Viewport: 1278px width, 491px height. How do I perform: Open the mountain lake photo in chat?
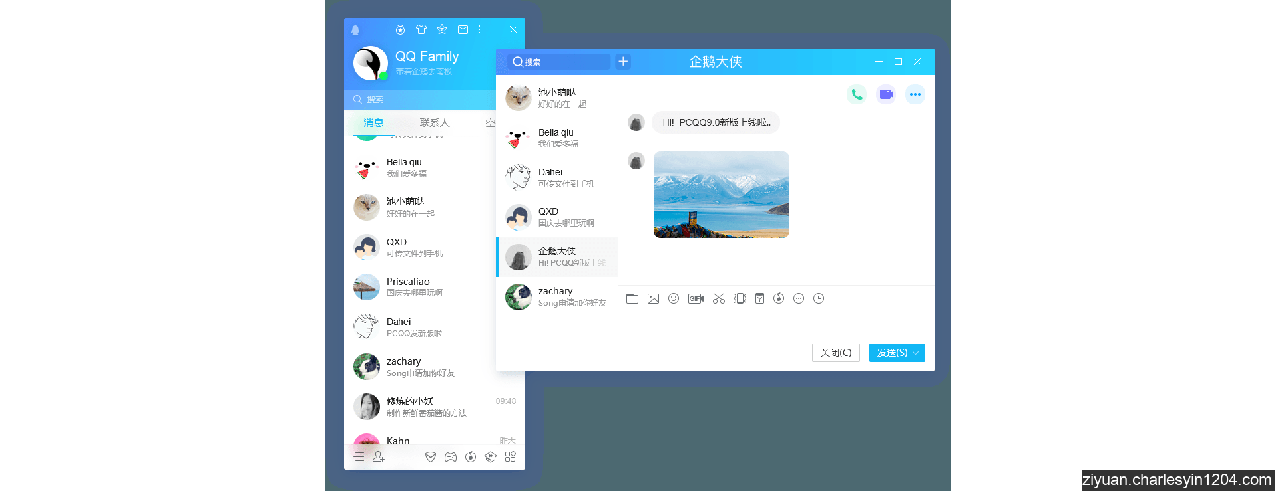[722, 195]
